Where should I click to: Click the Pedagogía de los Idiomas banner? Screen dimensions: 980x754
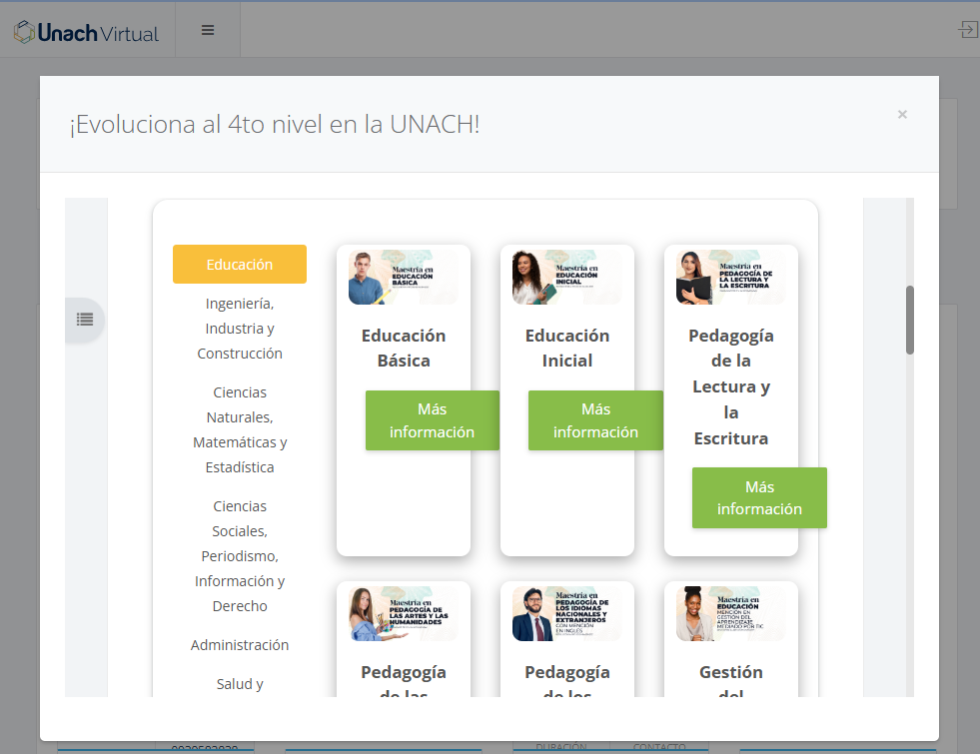566,613
